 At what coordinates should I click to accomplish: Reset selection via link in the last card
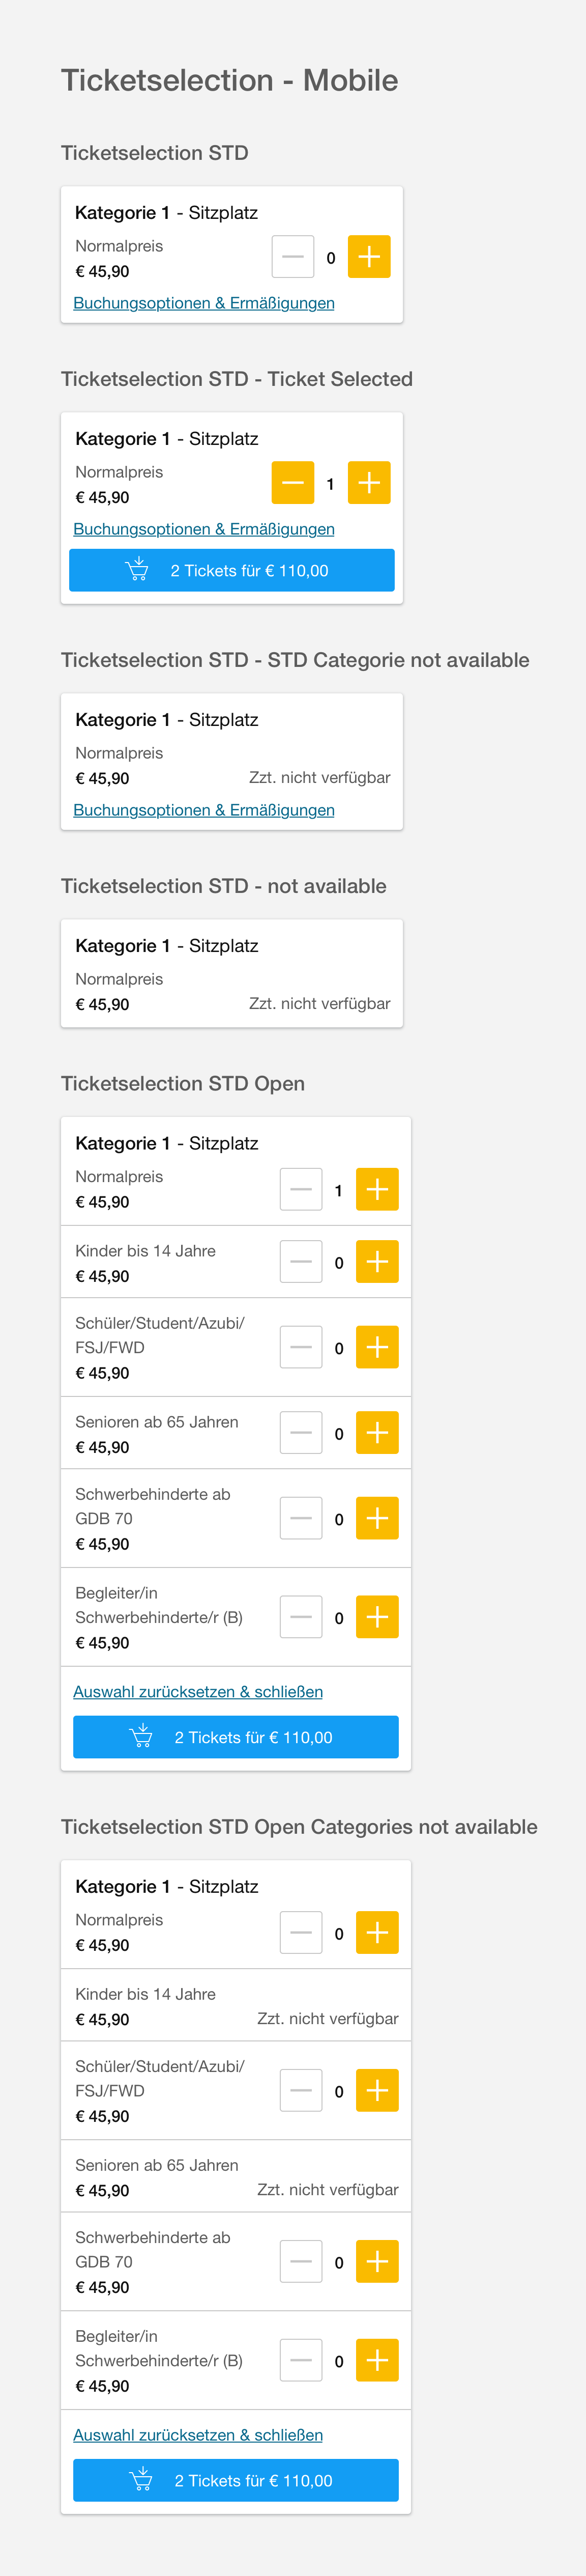[198, 2434]
